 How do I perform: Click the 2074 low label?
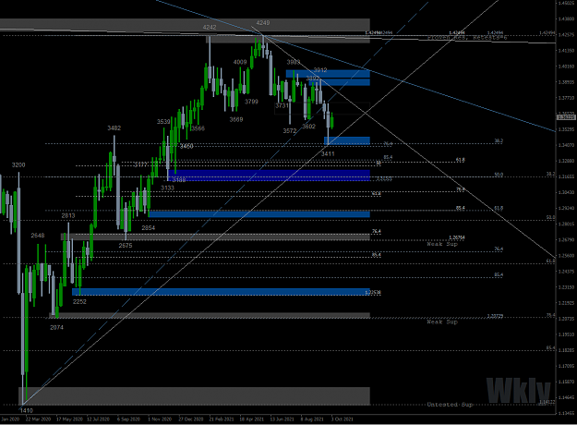[56, 327]
